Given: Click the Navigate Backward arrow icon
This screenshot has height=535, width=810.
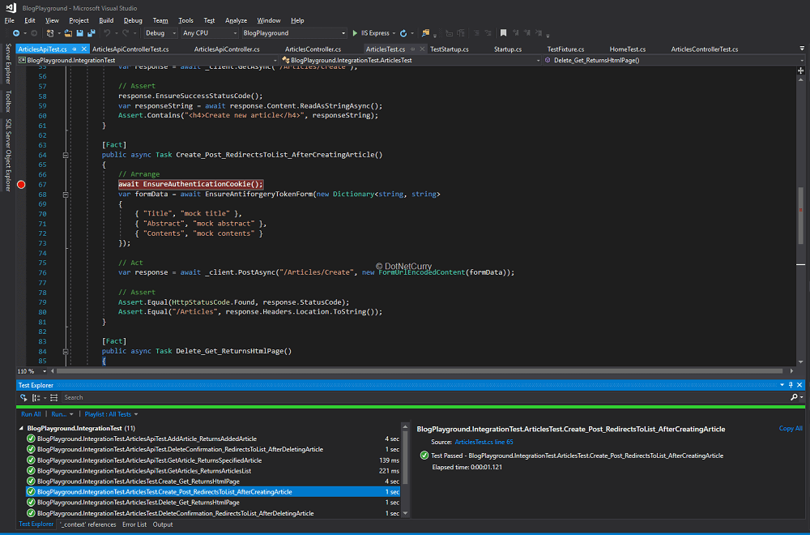Looking at the screenshot, I should 15,33.
